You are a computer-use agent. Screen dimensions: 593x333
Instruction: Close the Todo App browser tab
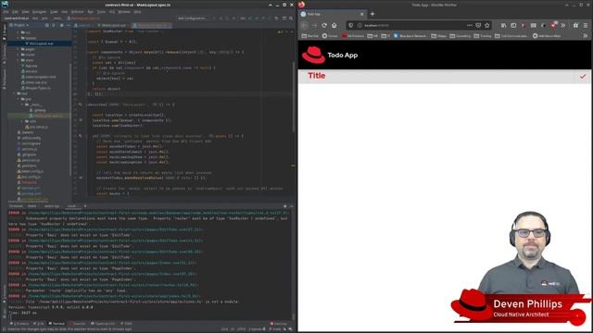pos(361,14)
